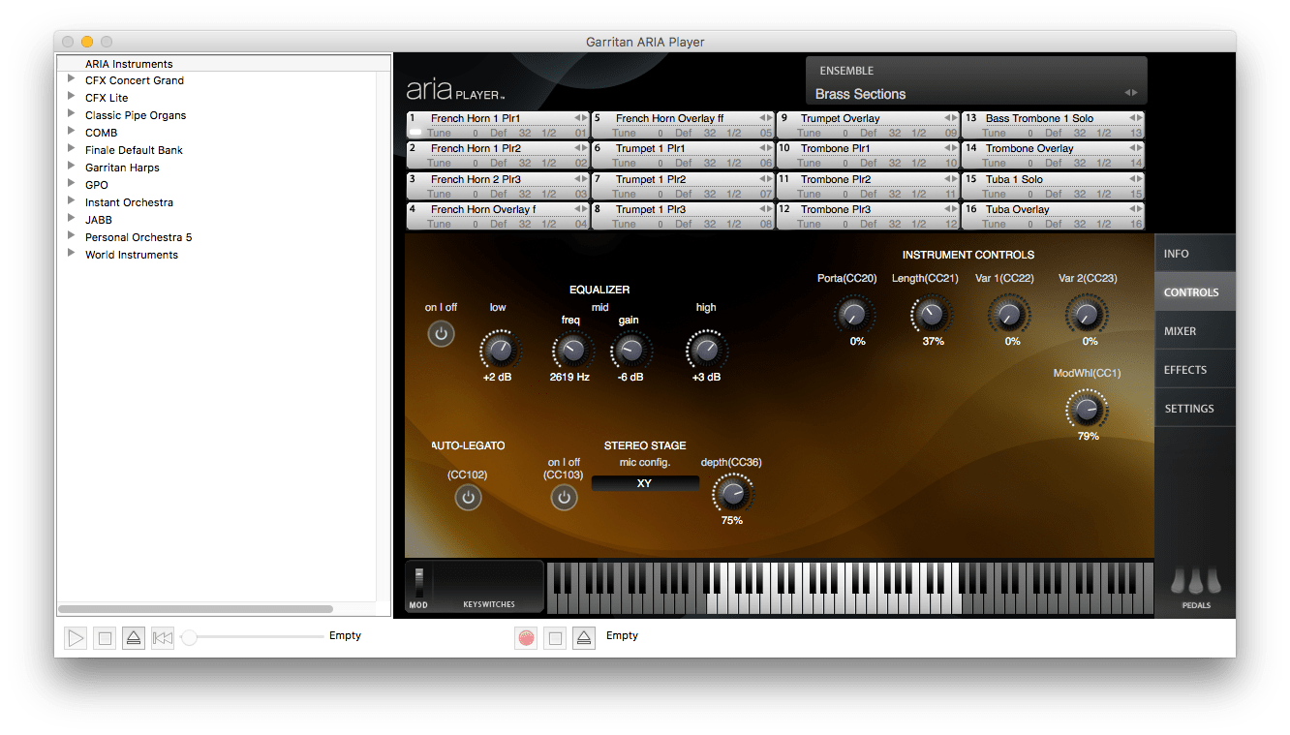Start playback with the play button
The height and width of the screenshot is (735, 1290).
(76, 637)
